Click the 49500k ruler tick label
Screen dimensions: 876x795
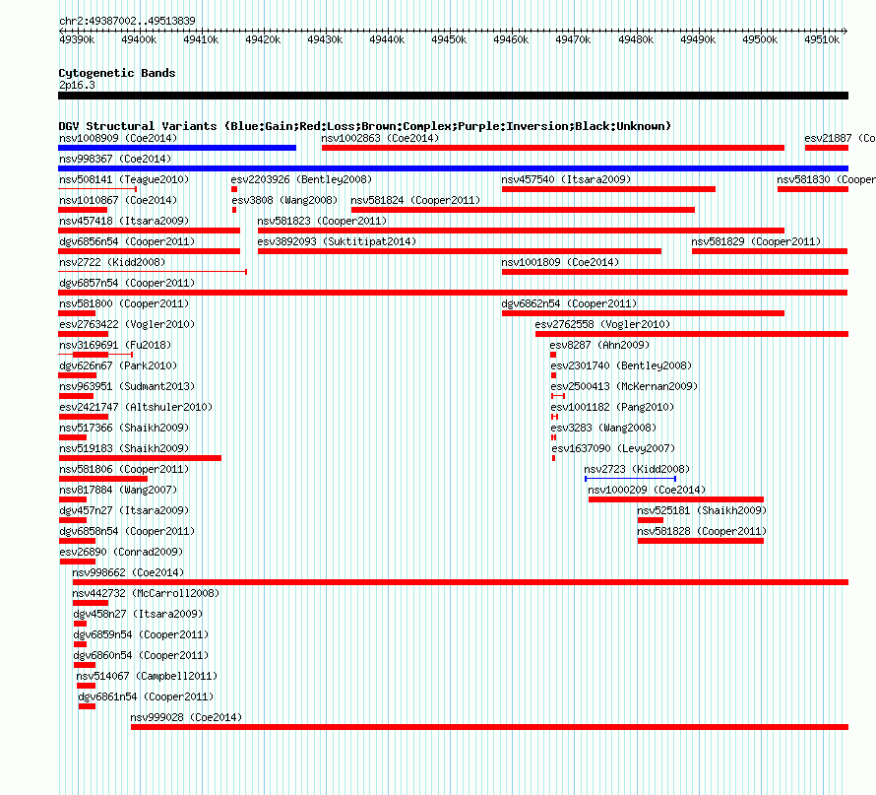coord(760,39)
